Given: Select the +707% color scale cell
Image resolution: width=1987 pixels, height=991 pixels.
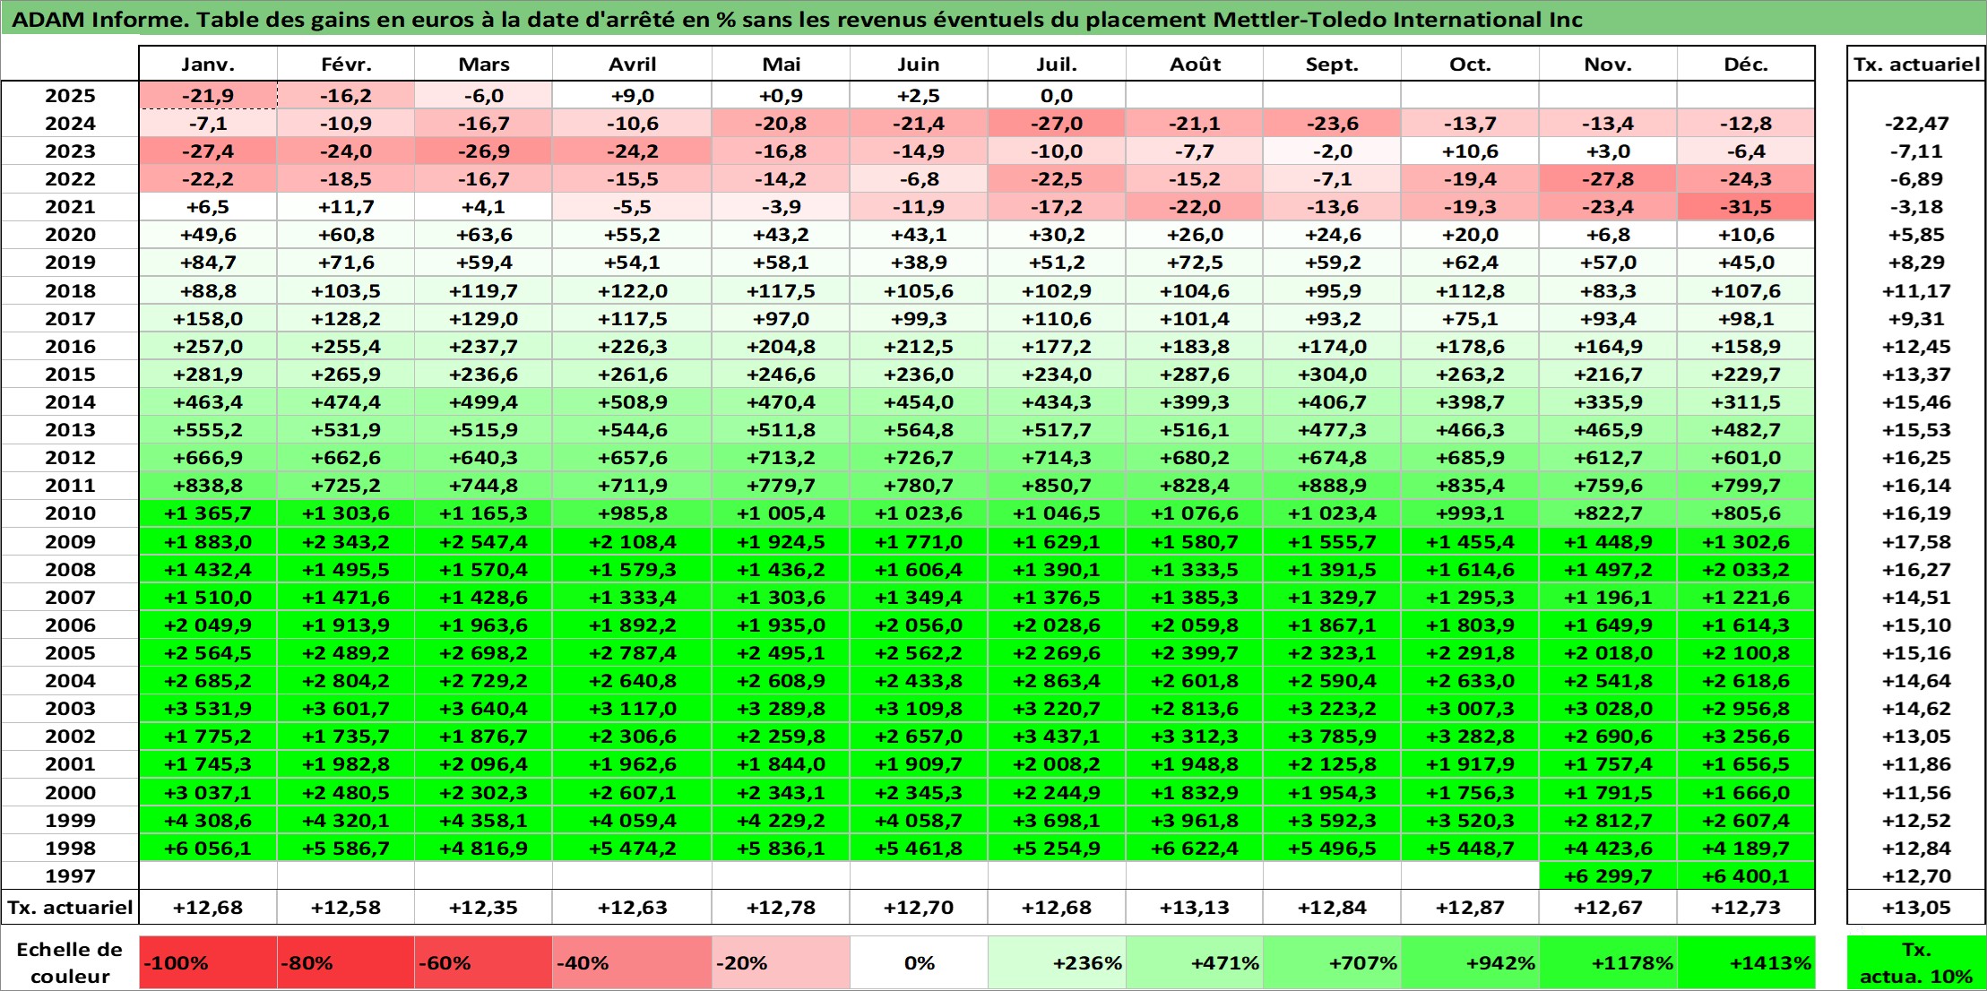Looking at the screenshot, I should coord(1332,963).
